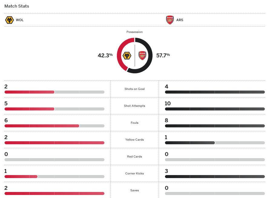Click the Wolves Saves bar
270x198 pixels.
(x=54, y=193)
